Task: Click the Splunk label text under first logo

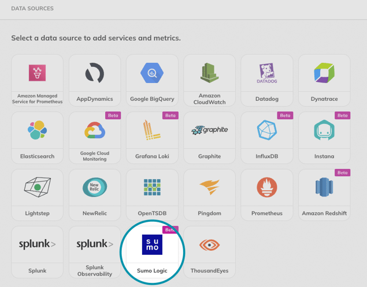Action: [x=37, y=271]
